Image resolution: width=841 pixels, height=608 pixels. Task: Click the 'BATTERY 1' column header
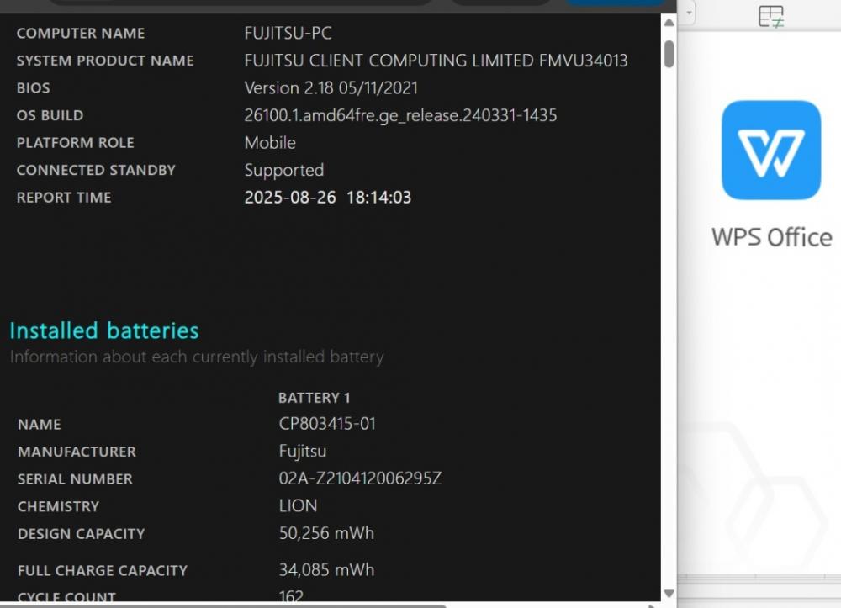tap(315, 398)
